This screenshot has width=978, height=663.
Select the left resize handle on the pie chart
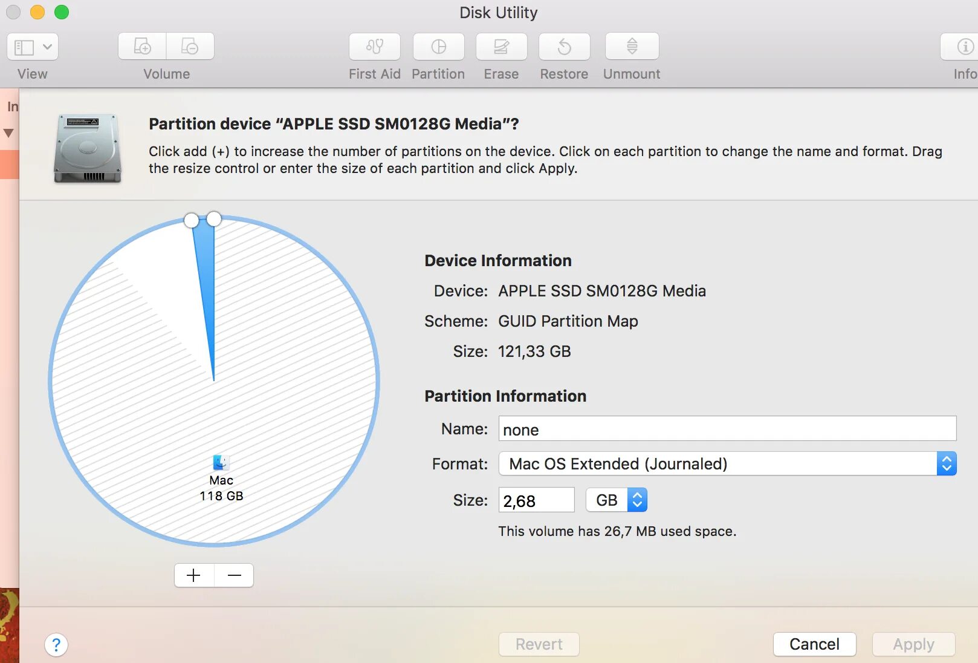pyautogui.click(x=191, y=220)
